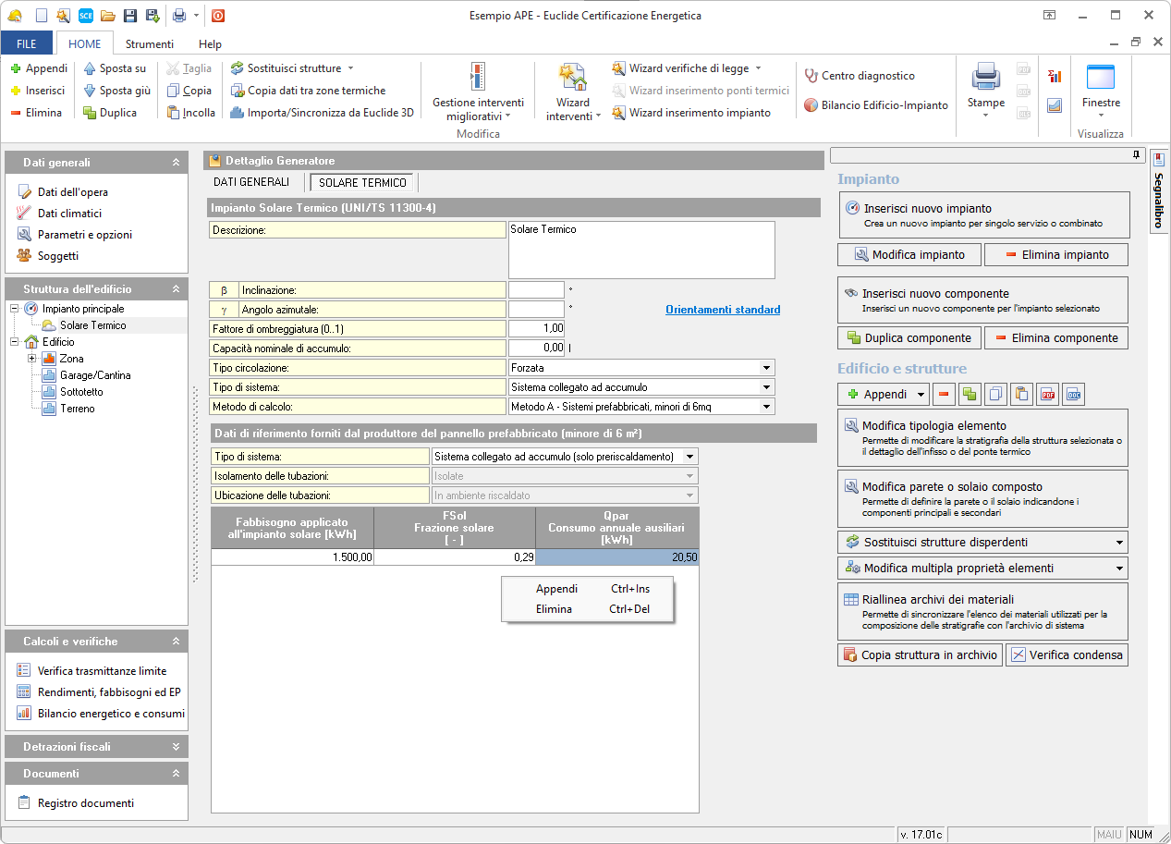Viewport: 1171px width, 844px height.
Task: Open the Metodo di calcolo dropdown
Action: coord(766,407)
